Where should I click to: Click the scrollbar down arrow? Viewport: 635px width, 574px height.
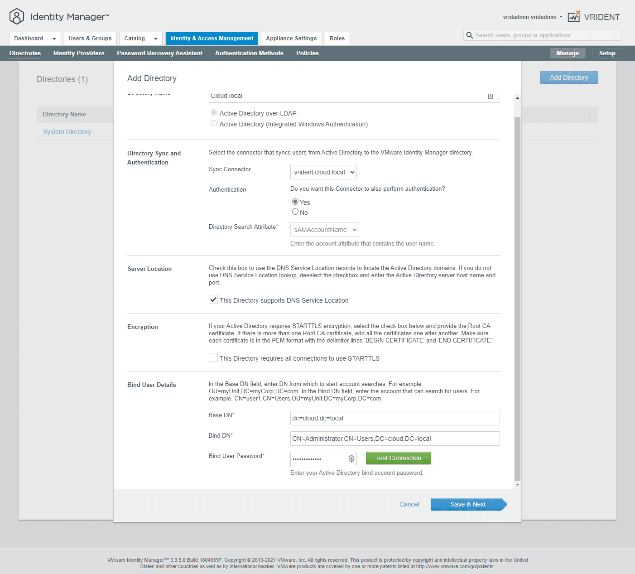click(517, 485)
